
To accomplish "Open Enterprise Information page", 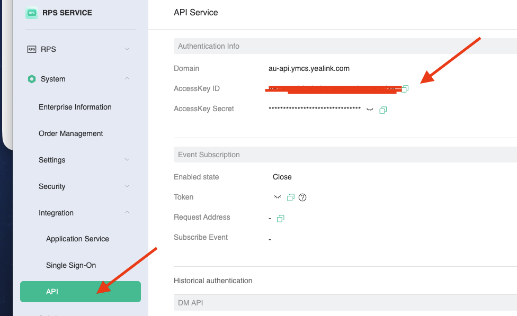I will point(75,107).
